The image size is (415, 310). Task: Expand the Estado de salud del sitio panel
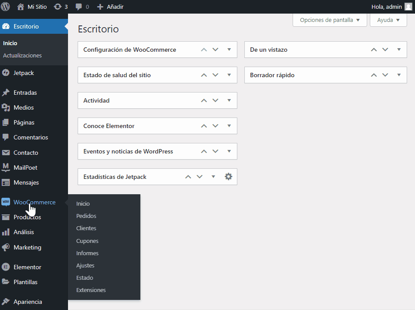coord(229,75)
